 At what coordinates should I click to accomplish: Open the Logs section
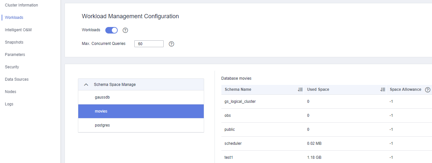click(x=9, y=104)
